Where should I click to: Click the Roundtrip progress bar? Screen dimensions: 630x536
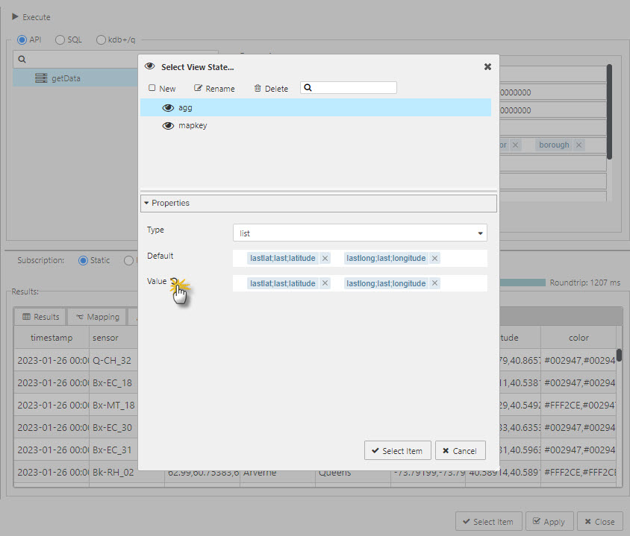(523, 283)
